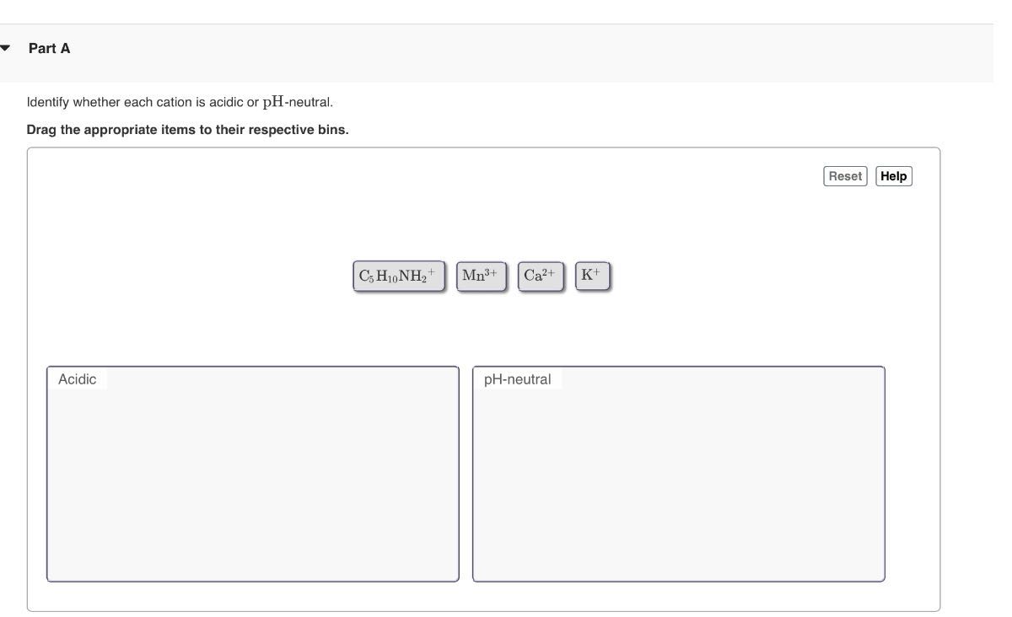Click the Acidic bin label

point(77,379)
